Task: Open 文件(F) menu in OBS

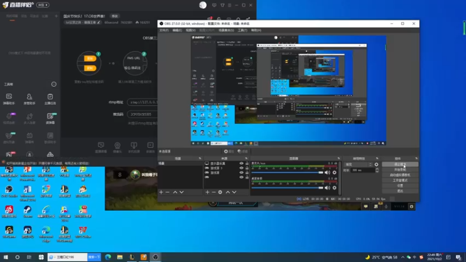Action: pyautogui.click(x=164, y=30)
